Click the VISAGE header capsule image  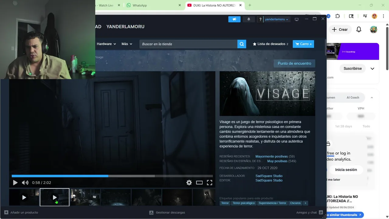(x=267, y=94)
